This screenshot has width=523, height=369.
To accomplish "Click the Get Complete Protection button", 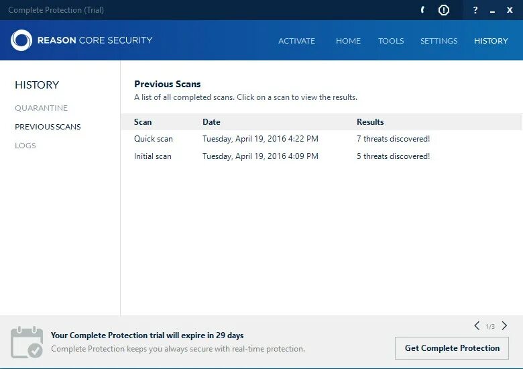I will click(x=452, y=348).
